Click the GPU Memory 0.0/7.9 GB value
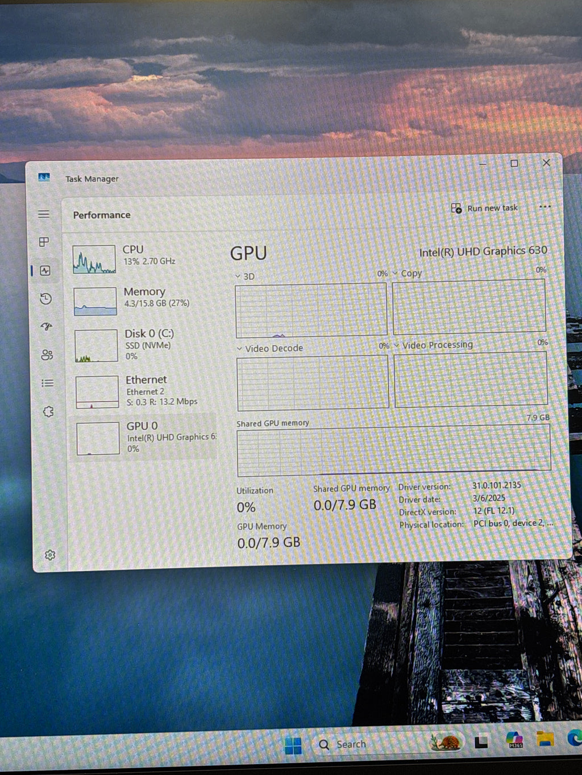This screenshot has height=775, width=582. pos(269,542)
